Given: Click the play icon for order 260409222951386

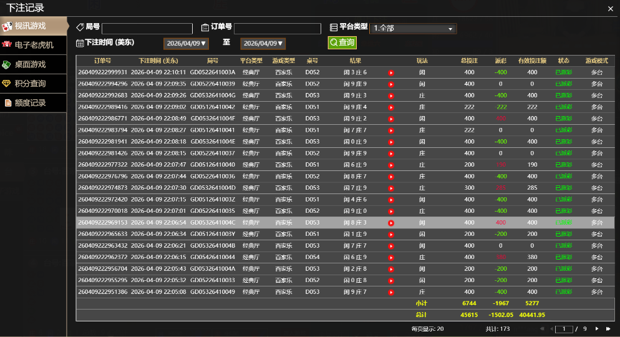Looking at the screenshot, I should coord(391,292).
